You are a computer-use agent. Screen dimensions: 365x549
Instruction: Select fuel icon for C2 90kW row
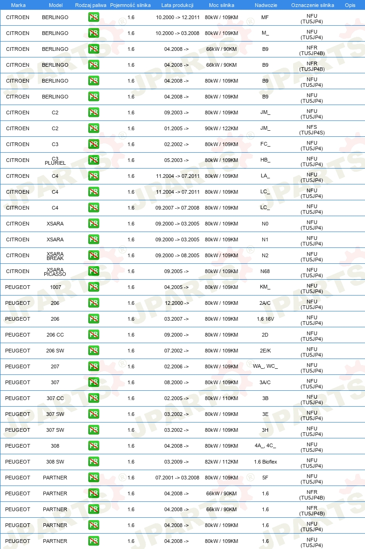pyautogui.click(x=93, y=128)
